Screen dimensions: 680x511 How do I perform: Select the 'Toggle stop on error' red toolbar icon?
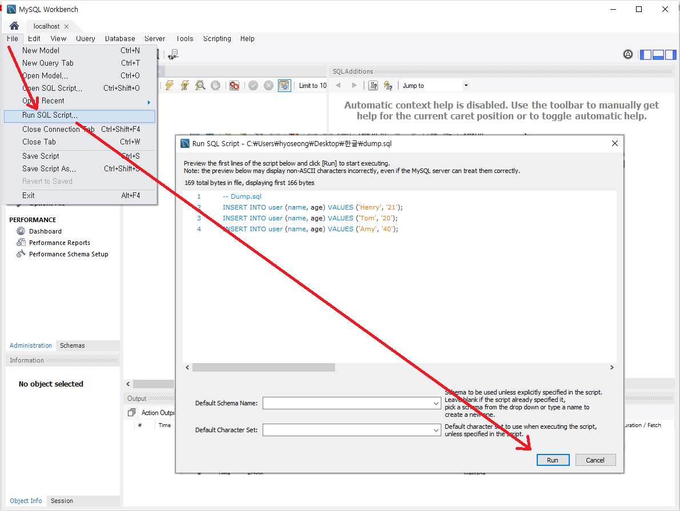tap(234, 85)
